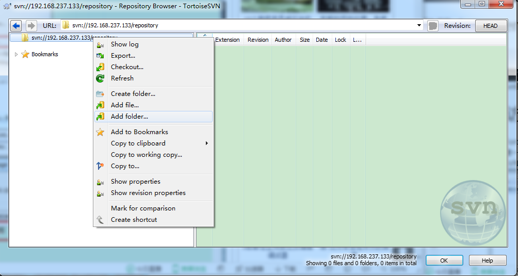518x276 pixels.
Task: Click the Add file icon in the context menu
Action: click(100, 105)
